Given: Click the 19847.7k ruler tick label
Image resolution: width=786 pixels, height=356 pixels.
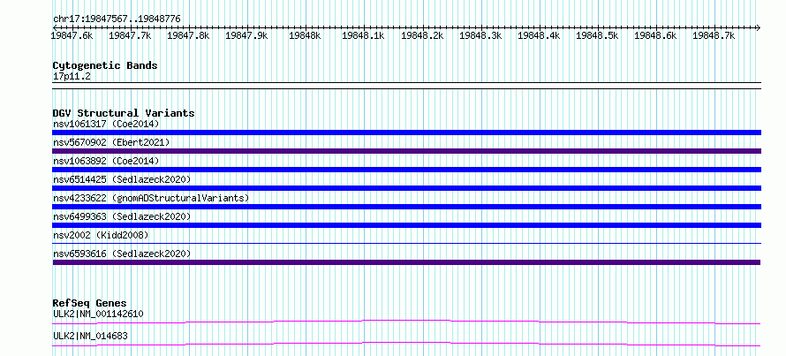Looking at the screenshot, I should click(x=131, y=35).
